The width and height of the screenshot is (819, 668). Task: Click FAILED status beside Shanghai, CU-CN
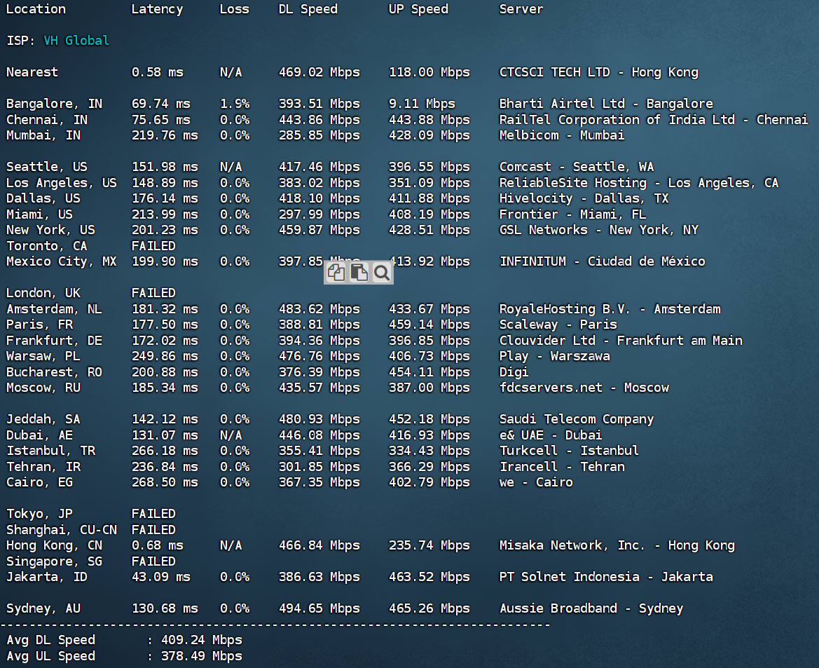pyautogui.click(x=153, y=529)
